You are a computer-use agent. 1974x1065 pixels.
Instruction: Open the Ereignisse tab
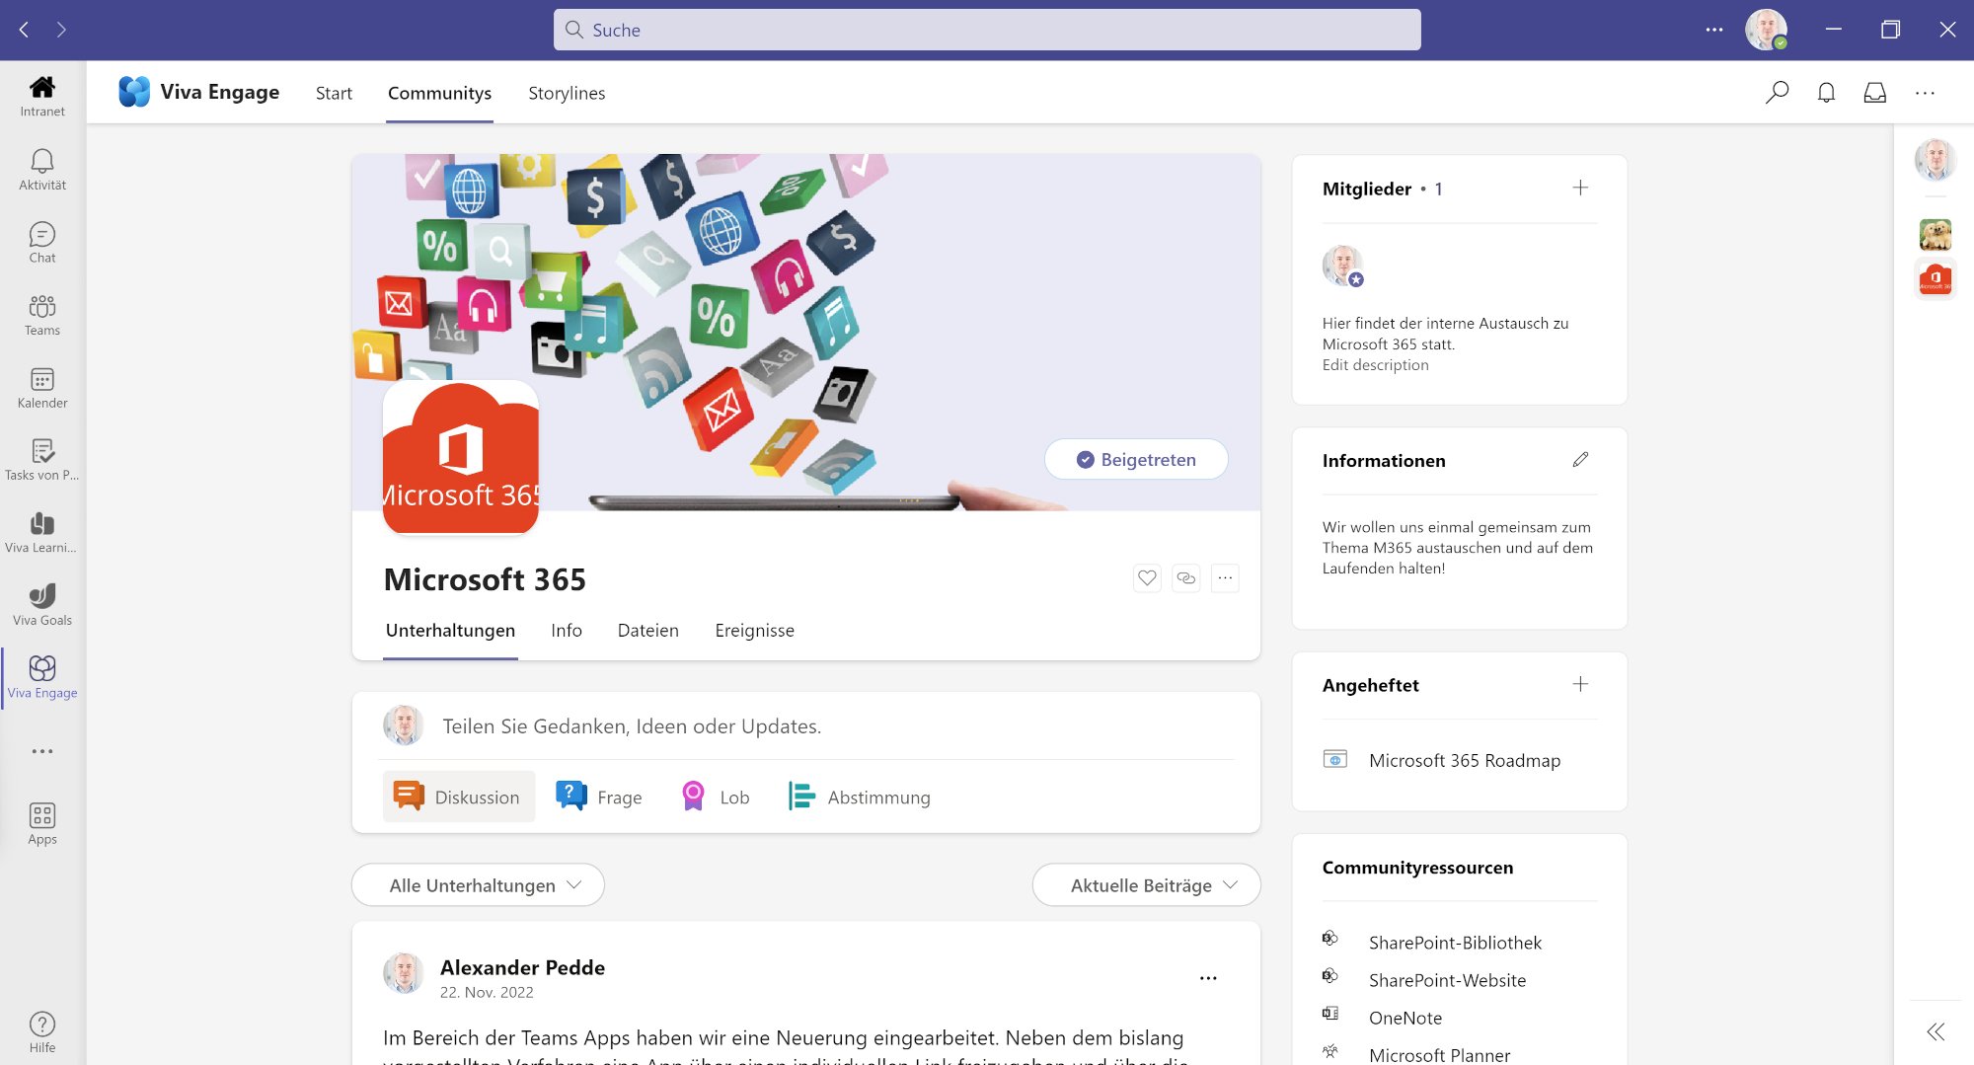[x=754, y=631]
